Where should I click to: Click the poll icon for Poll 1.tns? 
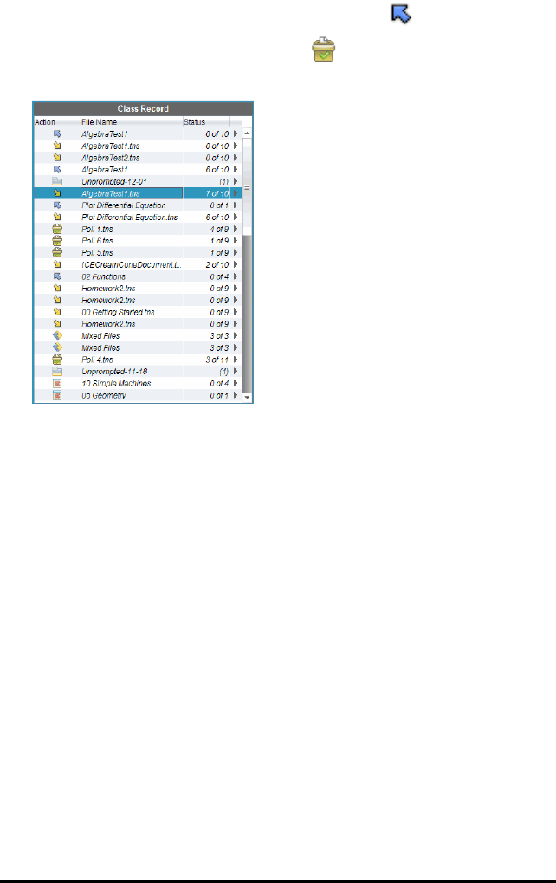(x=57, y=229)
